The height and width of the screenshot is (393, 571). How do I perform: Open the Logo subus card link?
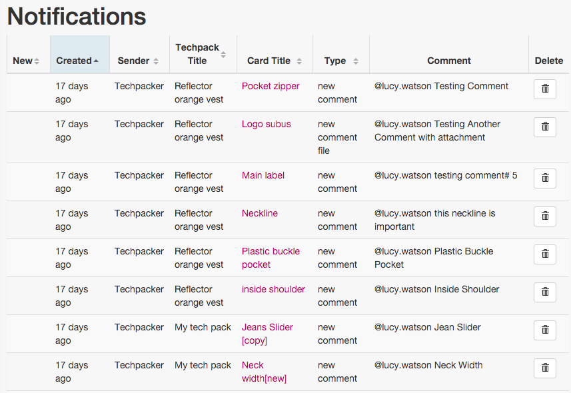click(267, 124)
